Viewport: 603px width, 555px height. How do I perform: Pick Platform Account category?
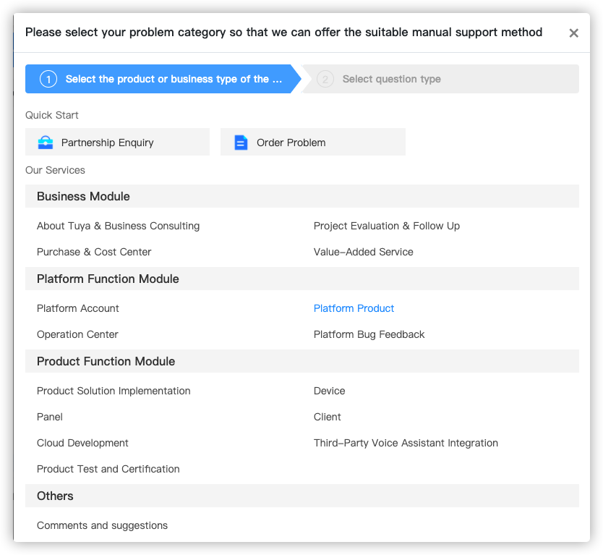coord(77,308)
